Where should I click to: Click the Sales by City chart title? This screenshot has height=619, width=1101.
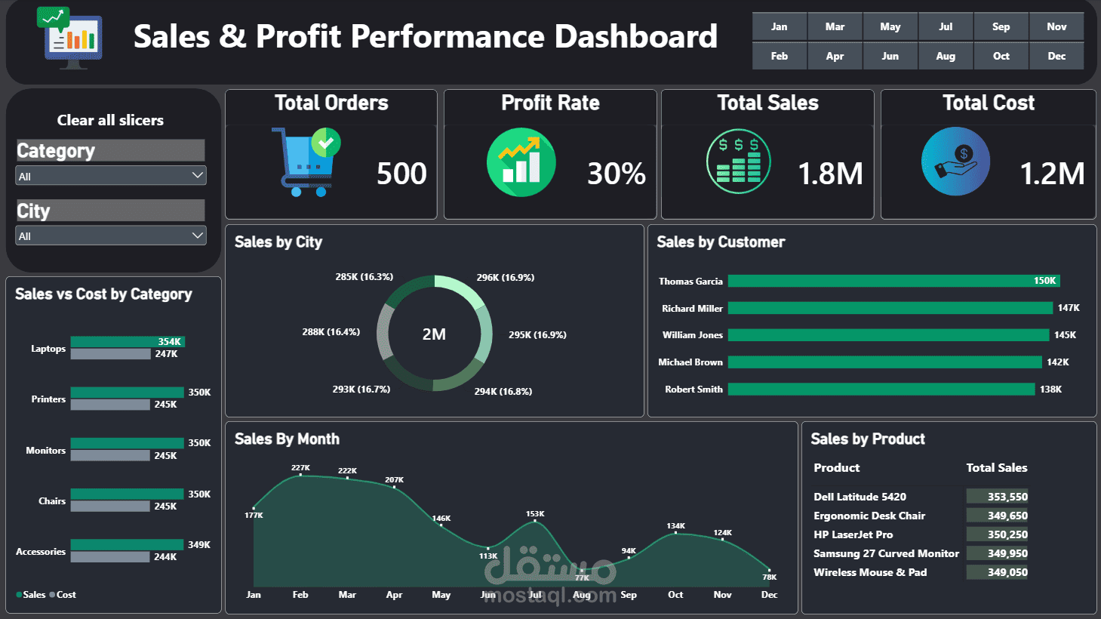[278, 242]
